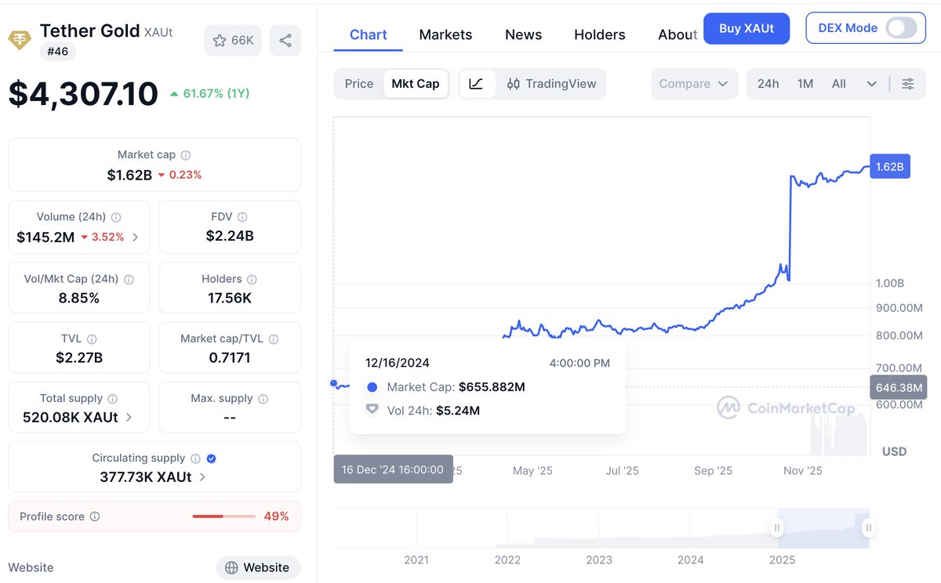Click the 17.56K holders value
Screen dimensions: 941x583
tap(230, 298)
